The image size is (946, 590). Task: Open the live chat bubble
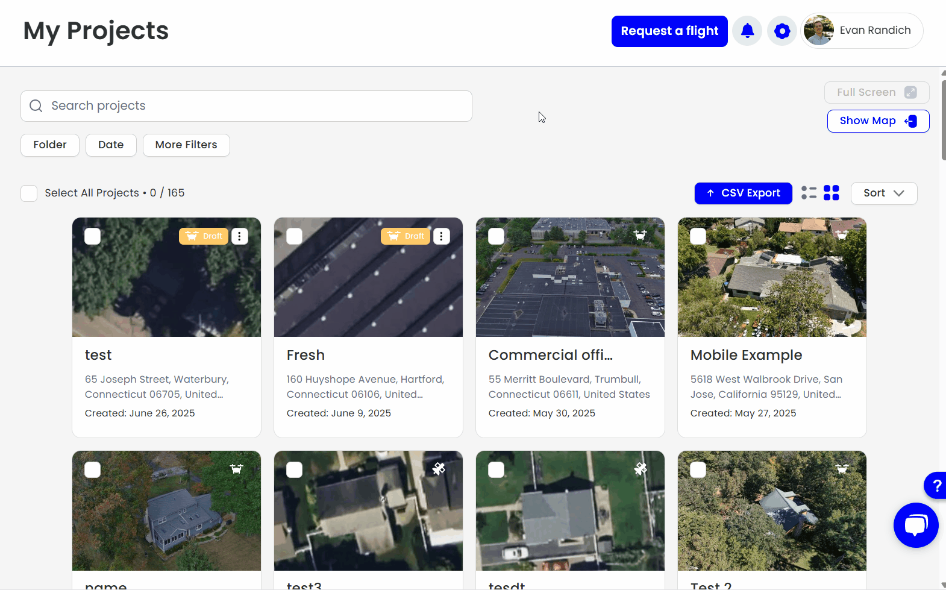click(x=916, y=525)
